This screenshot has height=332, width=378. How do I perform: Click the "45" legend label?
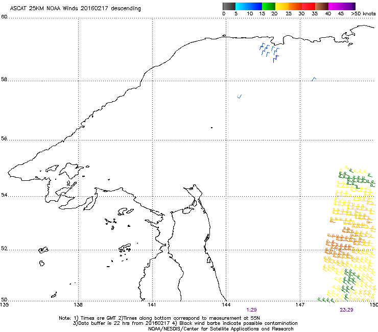tap(341, 14)
